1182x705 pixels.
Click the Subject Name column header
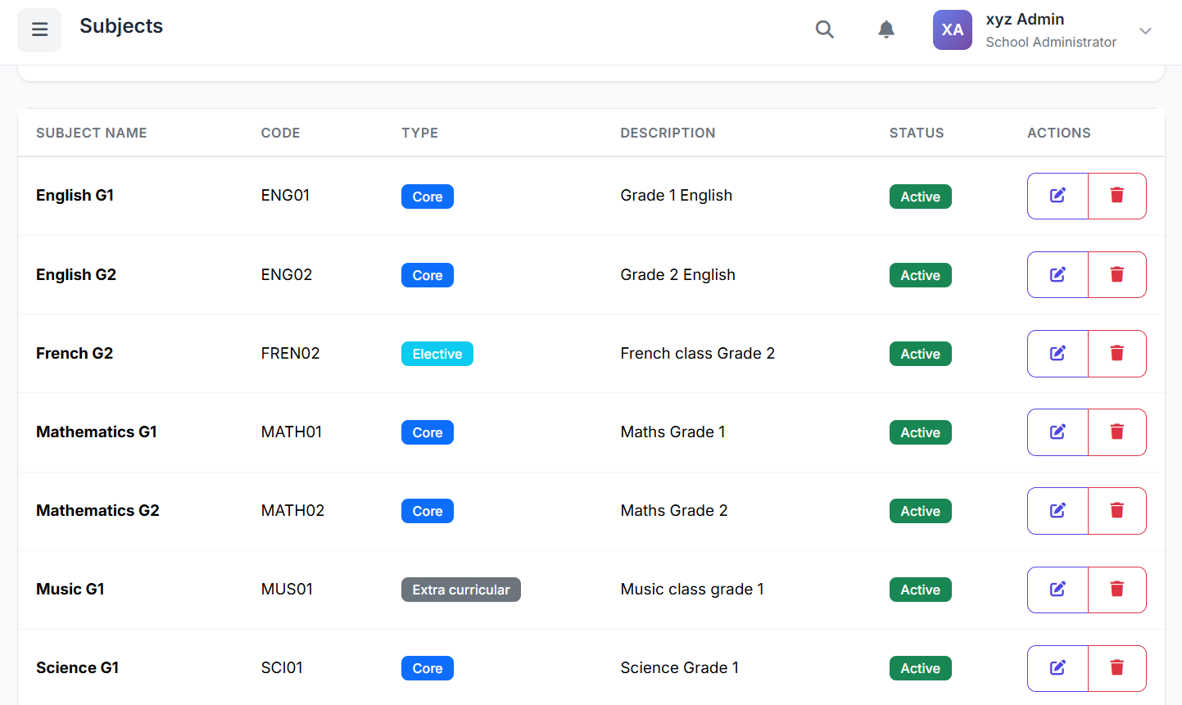pos(92,133)
